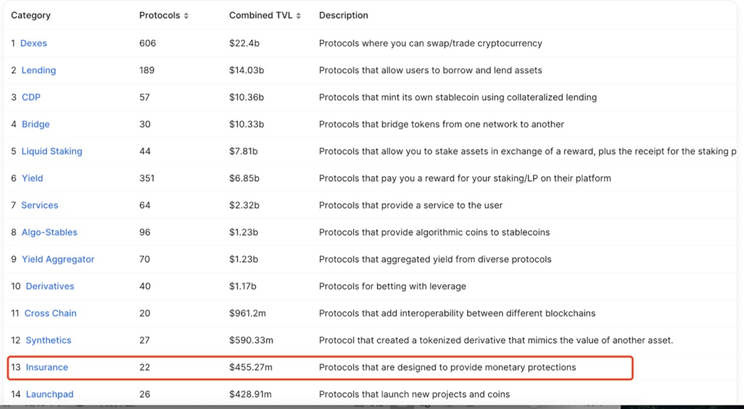Select the Insurance $455.27m TVL cell
Viewport: 744px width, 409px height.
coord(251,367)
